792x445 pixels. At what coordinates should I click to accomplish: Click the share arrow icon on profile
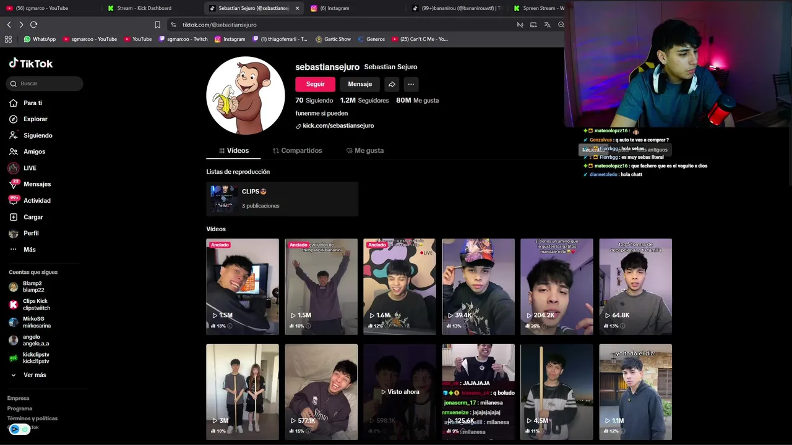coord(392,84)
